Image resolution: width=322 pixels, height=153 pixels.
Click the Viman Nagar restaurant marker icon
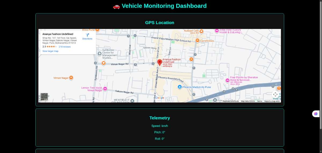pyautogui.click(x=71, y=78)
